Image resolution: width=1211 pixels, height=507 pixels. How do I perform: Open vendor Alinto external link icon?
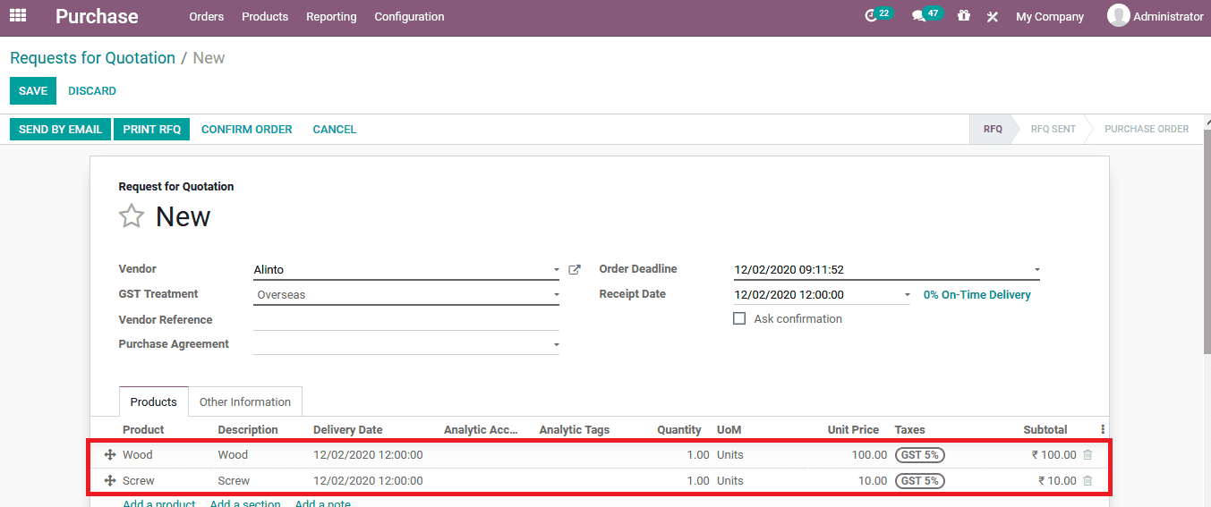tap(575, 269)
